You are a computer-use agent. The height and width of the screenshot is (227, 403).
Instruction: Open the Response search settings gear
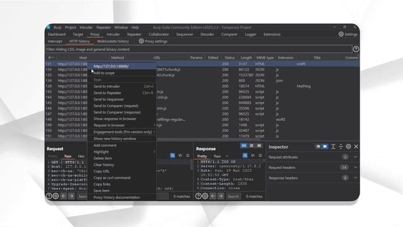205,196
